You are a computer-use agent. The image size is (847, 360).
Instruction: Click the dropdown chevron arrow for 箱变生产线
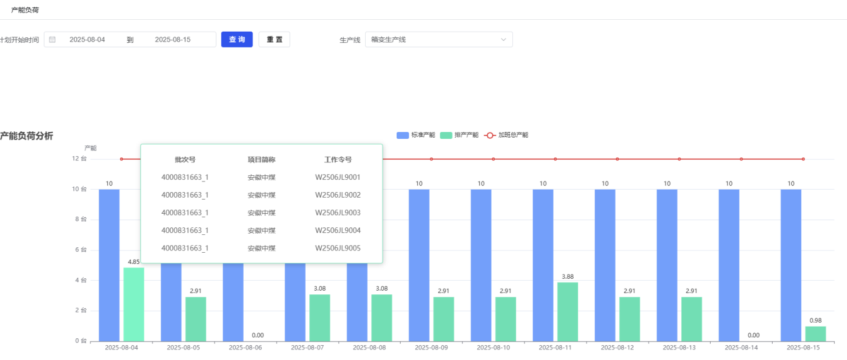tap(503, 40)
